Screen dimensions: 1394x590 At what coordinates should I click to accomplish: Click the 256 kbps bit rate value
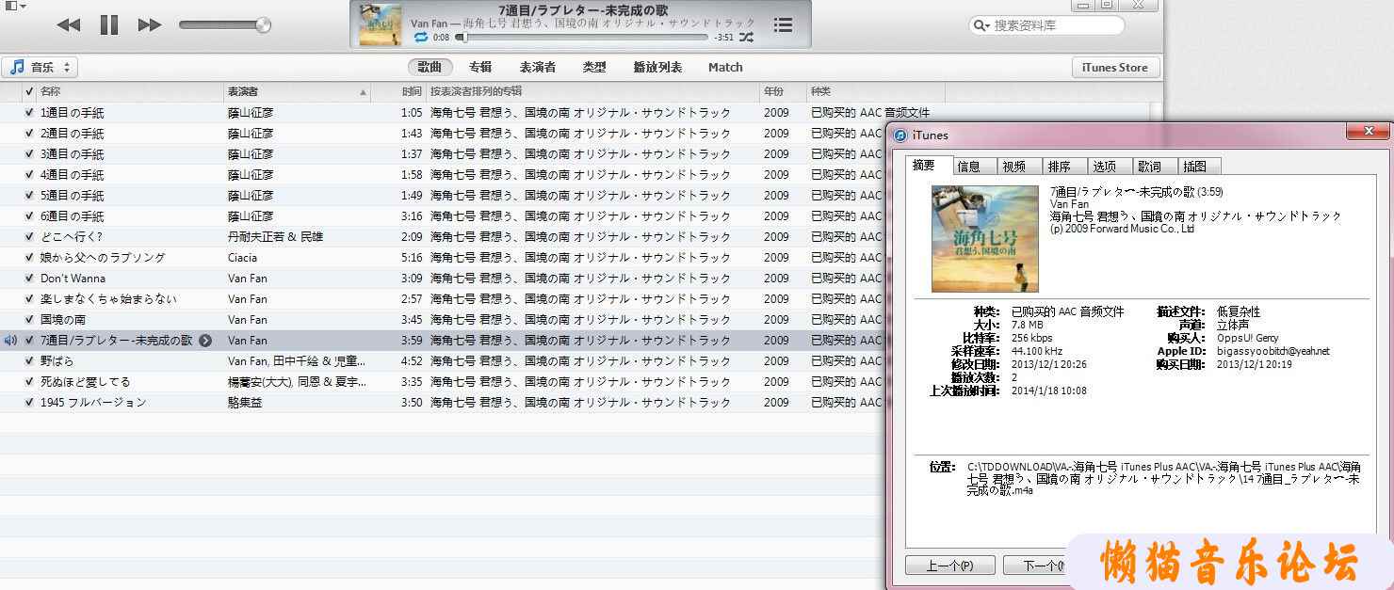pos(1031,338)
